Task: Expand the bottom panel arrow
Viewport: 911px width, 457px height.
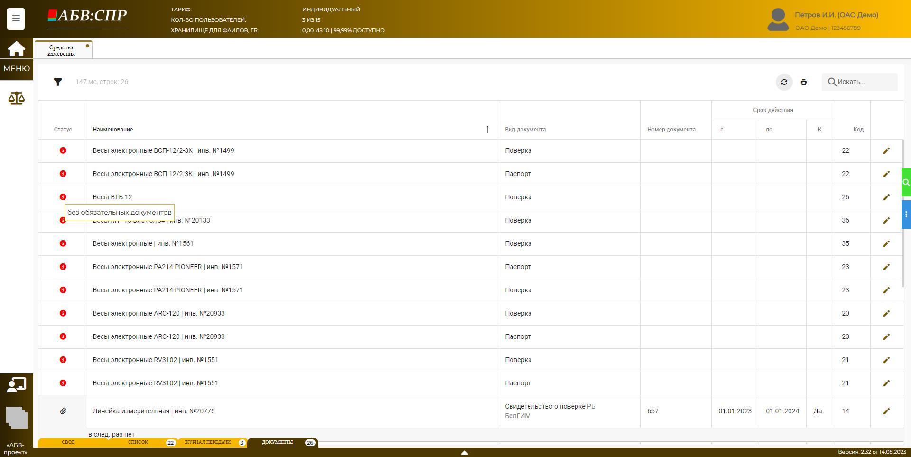Action: (465, 453)
